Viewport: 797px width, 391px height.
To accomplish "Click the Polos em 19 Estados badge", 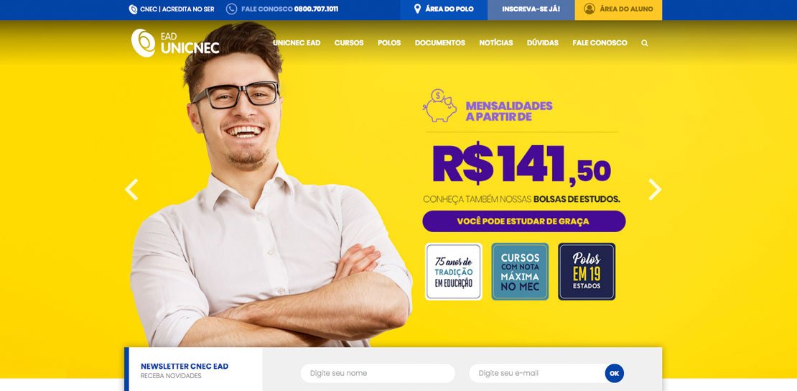I will point(587,272).
